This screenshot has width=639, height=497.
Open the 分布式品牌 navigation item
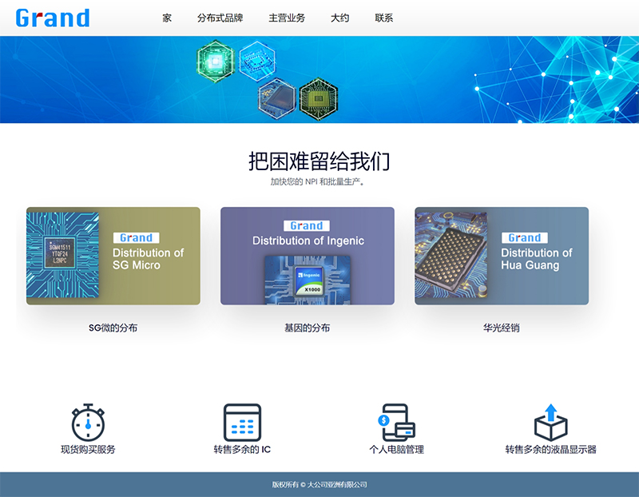point(220,18)
